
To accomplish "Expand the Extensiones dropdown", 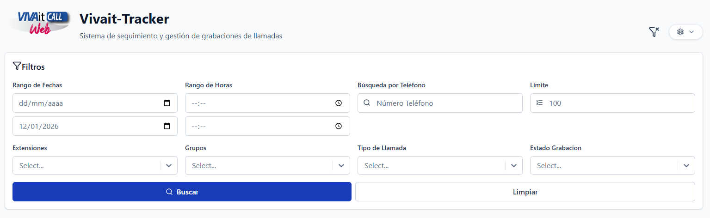I will coord(169,165).
